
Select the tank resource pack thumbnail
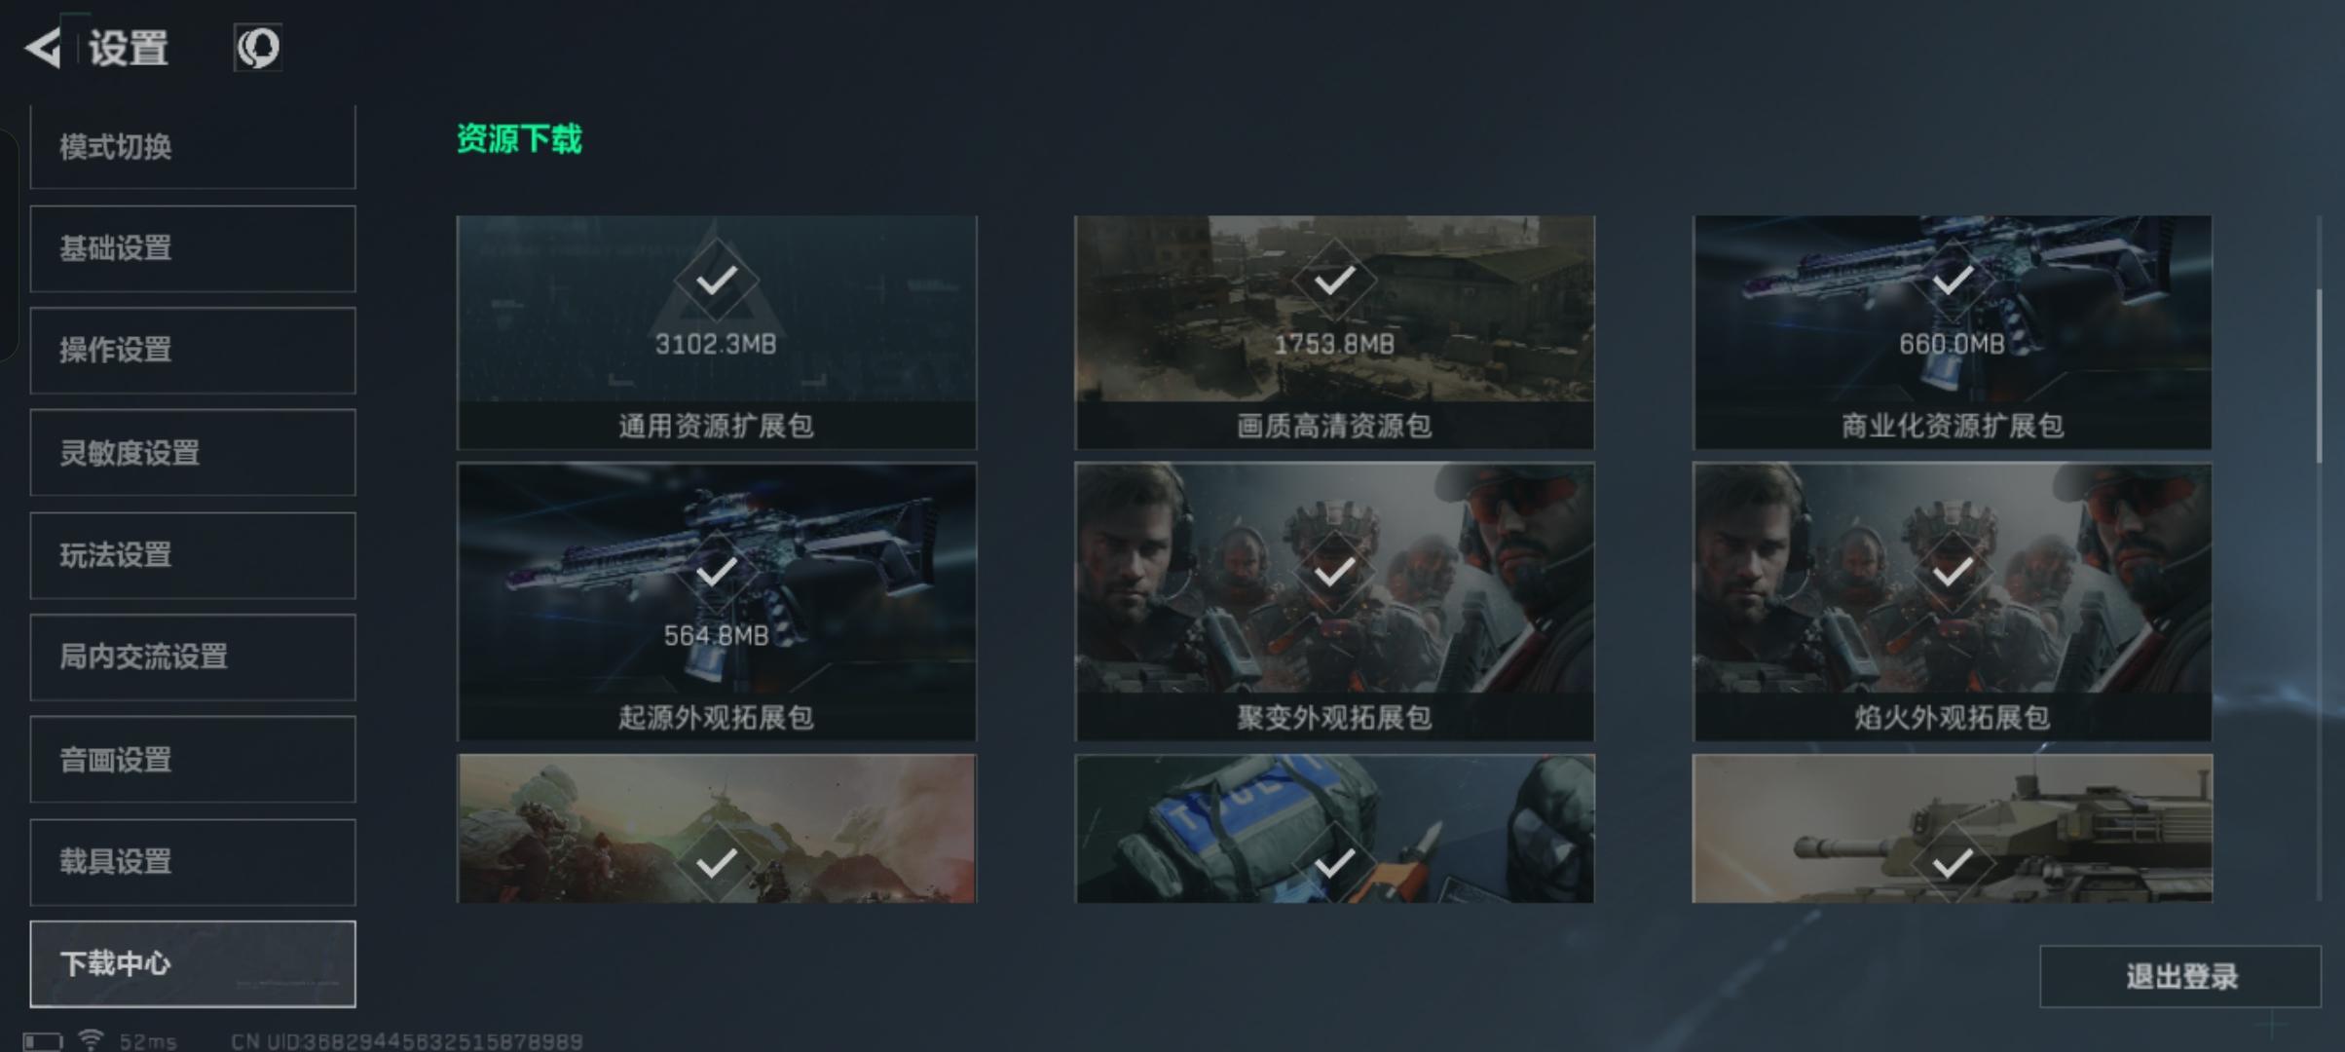click(1953, 829)
